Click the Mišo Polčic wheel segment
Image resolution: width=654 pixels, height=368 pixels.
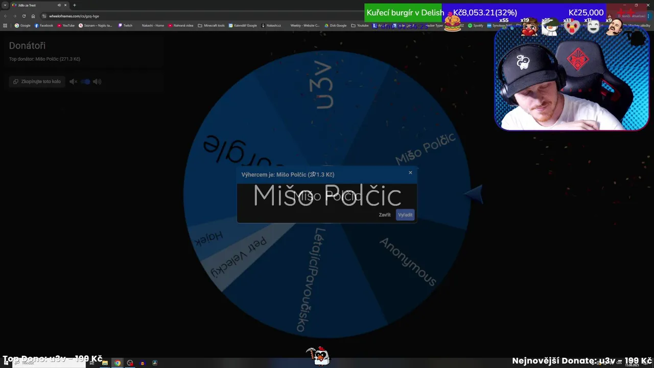pyautogui.click(x=425, y=149)
